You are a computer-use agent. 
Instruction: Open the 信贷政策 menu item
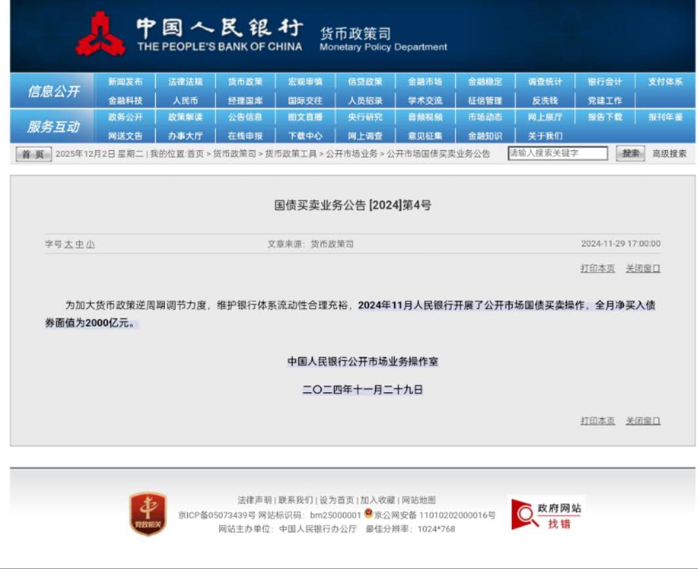tap(365, 81)
